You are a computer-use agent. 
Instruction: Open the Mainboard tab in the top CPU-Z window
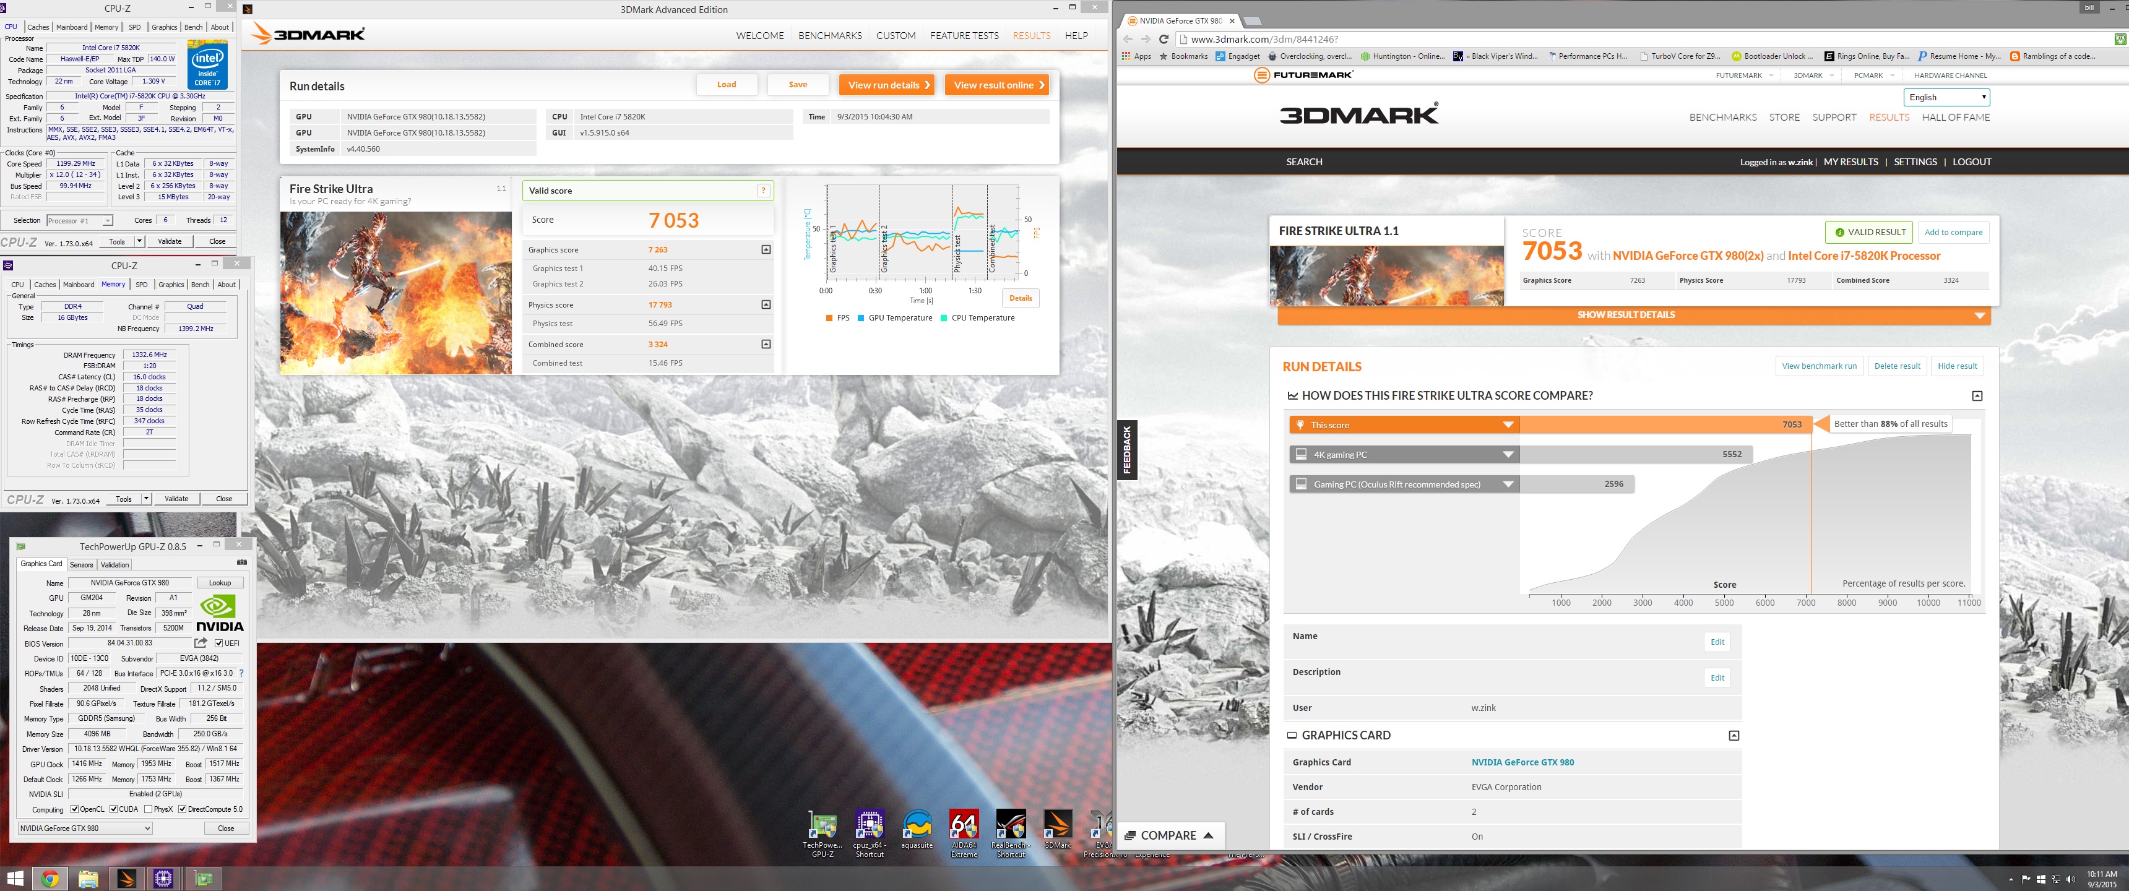(x=72, y=27)
